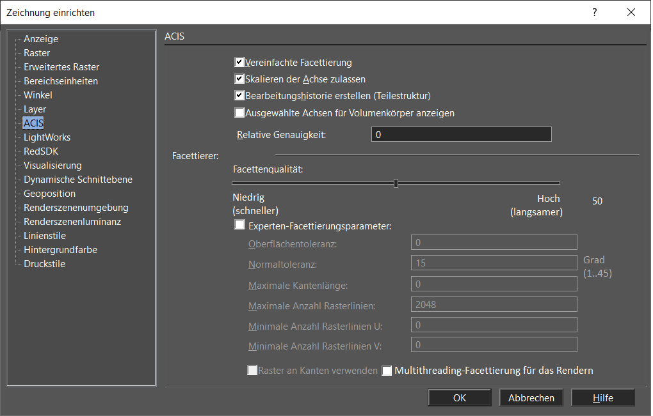Viewport: 653px width, 416px height.
Task: Click the ACIS page heading
Action: (175, 36)
